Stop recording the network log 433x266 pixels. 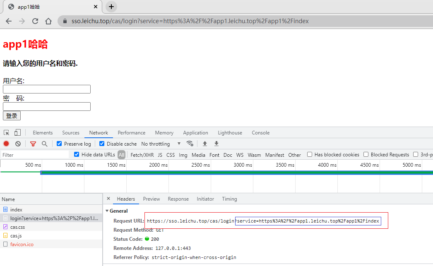[6, 144]
